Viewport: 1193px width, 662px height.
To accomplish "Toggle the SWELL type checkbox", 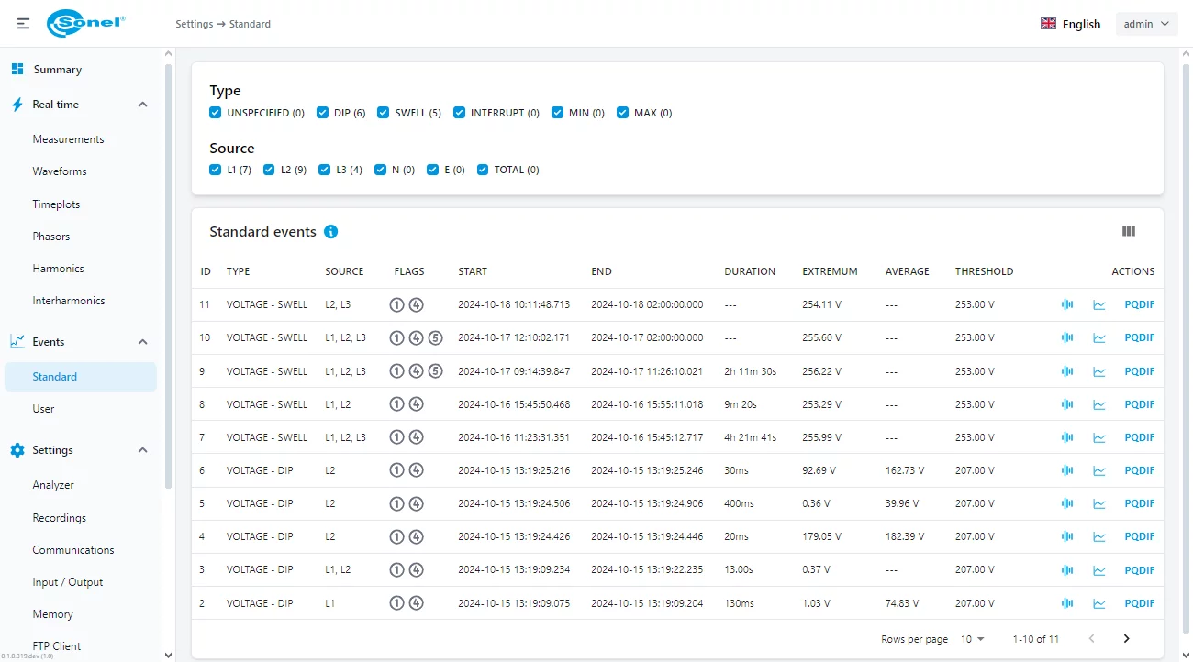I will pyautogui.click(x=384, y=113).
